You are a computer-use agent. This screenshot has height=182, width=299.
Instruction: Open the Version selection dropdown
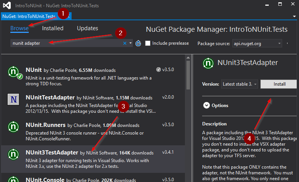coord(240,84)
